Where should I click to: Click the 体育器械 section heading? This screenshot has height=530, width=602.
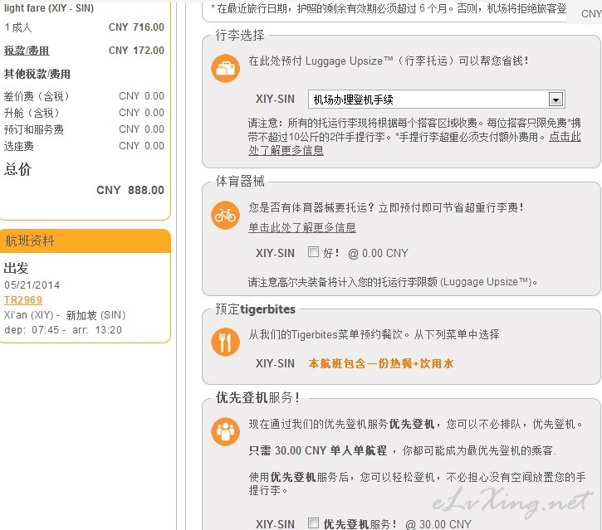[240, 181]
